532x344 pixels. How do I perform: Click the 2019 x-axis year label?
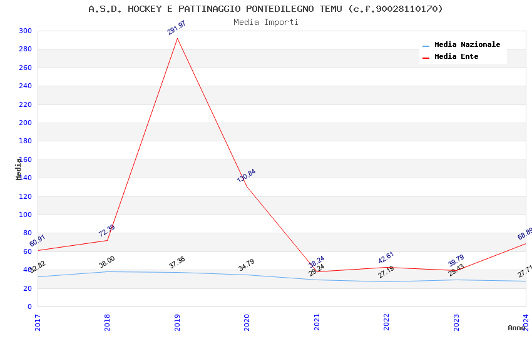[177, 323]
